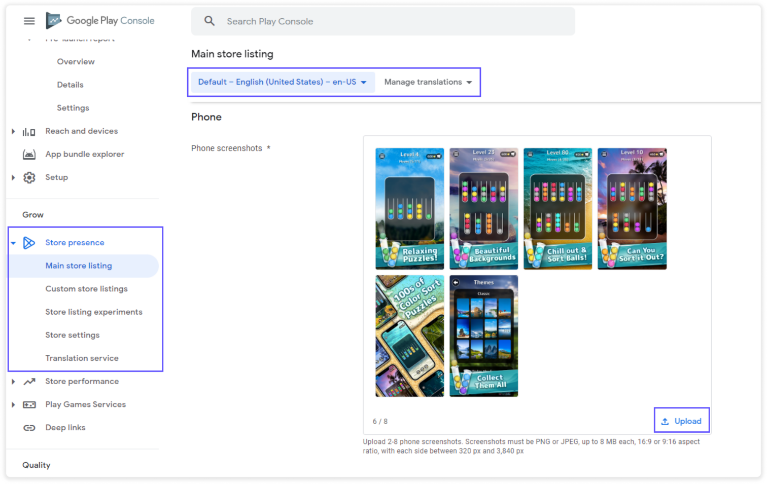This screenshot has width=767, height=484.
Task: Open Play Games Services via its controller icon
Action: tap(29, 404)
